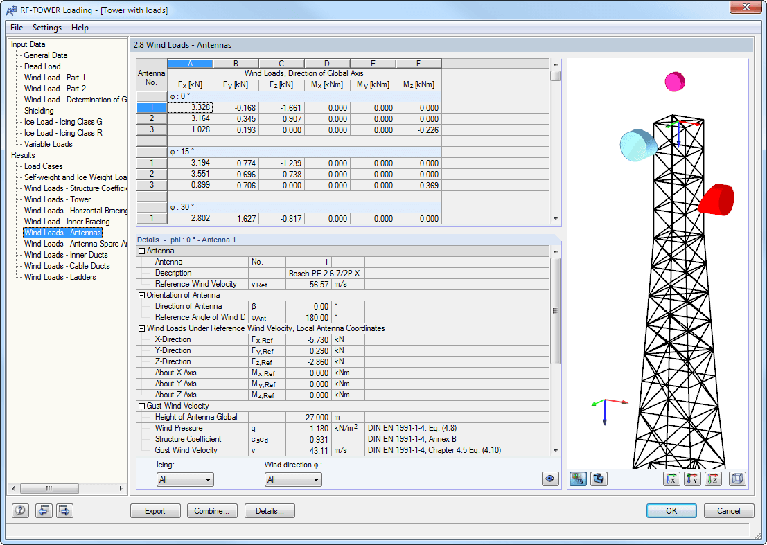Click the Export button
Viewport: 767px width, 545px height.
point(155,510)
